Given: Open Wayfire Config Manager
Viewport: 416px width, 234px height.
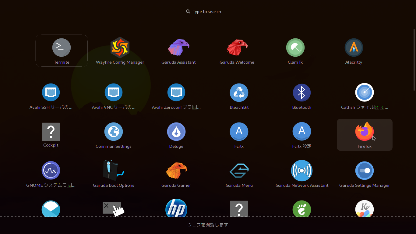Looking at the screenshot, I should click(120, 51).
